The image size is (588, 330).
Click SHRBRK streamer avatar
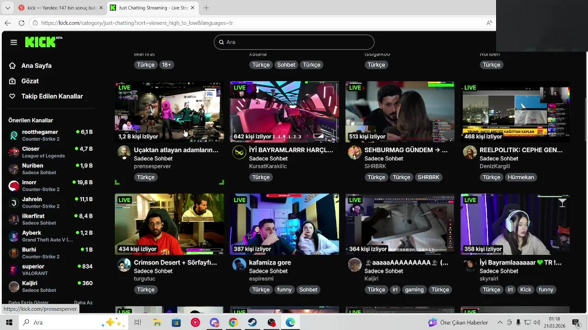(x=355, y=152)
